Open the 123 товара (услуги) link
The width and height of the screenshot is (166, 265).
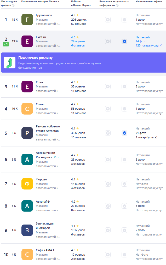[149, 45]
